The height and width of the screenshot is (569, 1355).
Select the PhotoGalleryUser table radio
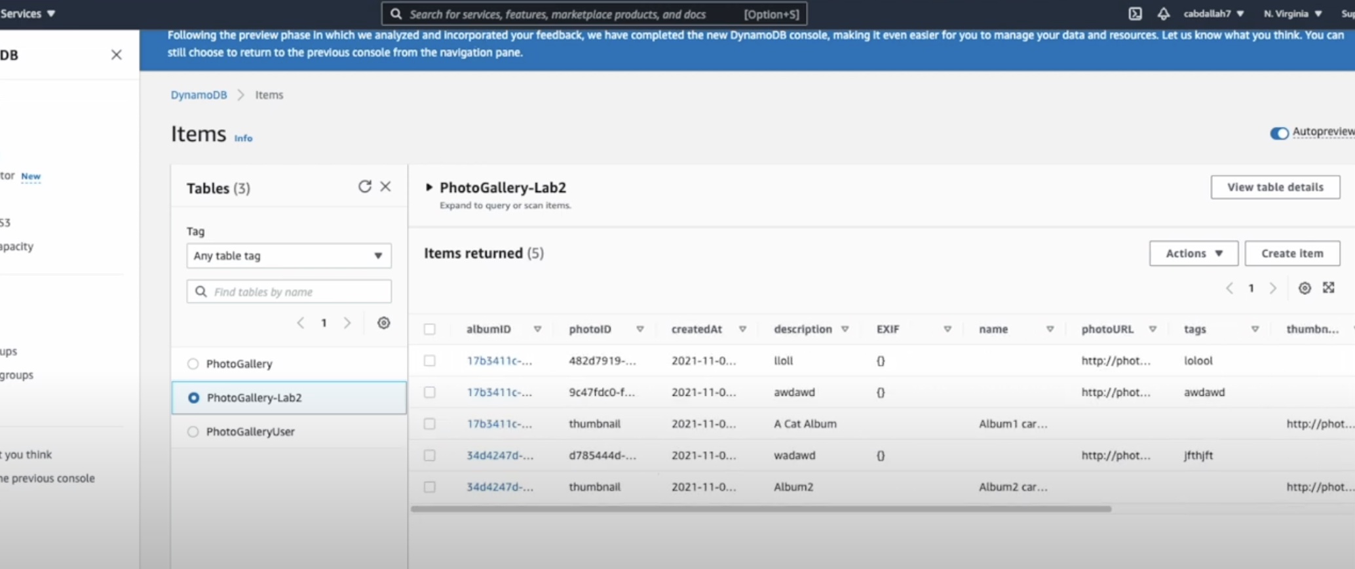(193, 432)
